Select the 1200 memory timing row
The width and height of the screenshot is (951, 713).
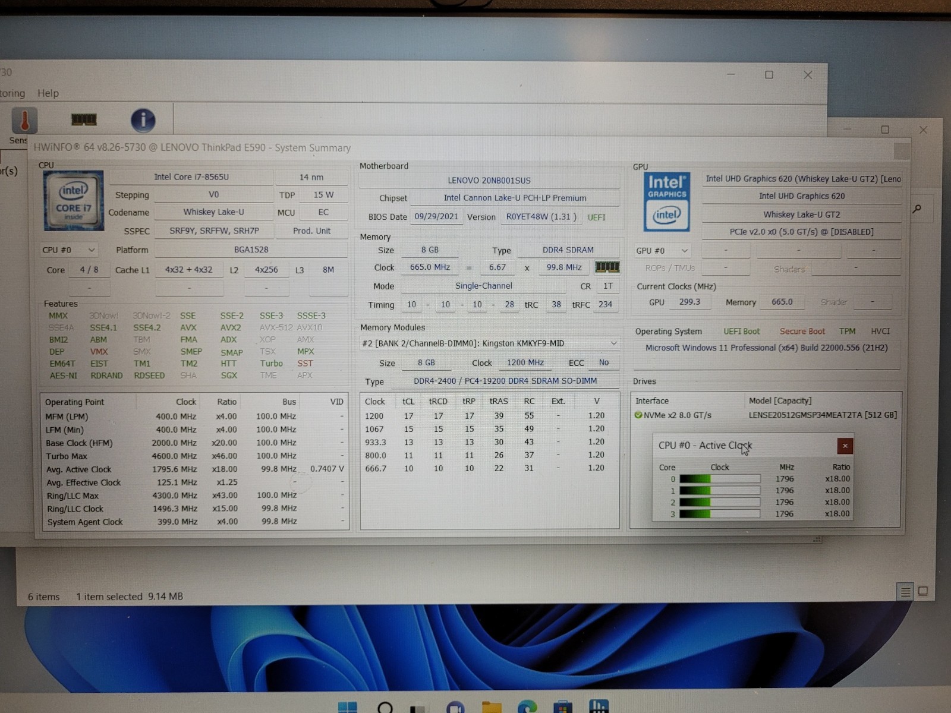pyautogui.click(x=489, y=416)
